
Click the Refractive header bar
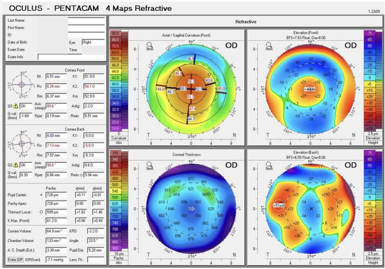245,22
